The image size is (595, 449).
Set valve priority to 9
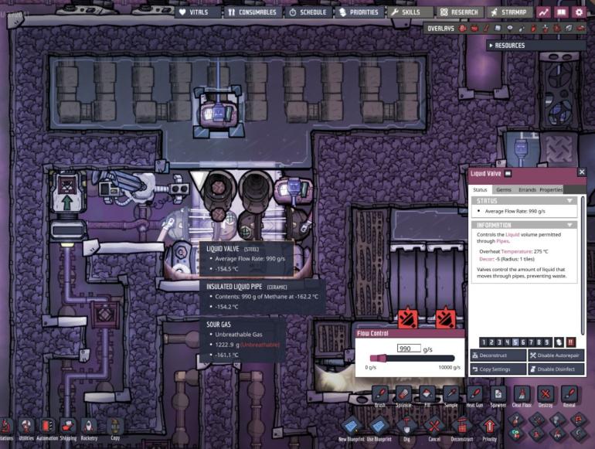pyautogui.click(x=547, y=342)
